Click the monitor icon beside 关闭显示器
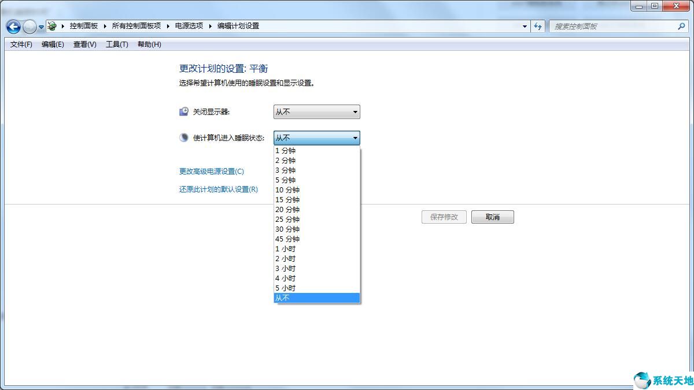Viewport: 694px width, 390px height. pyautogui.click(x=184, y=112)
